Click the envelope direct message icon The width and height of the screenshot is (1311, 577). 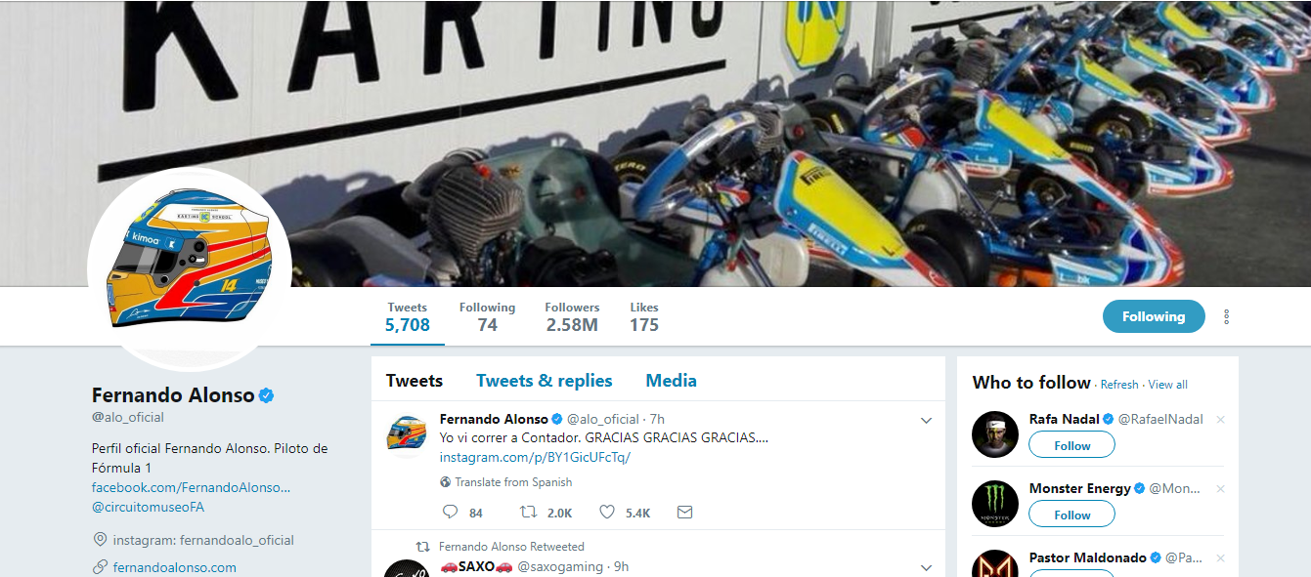(684, 512)
